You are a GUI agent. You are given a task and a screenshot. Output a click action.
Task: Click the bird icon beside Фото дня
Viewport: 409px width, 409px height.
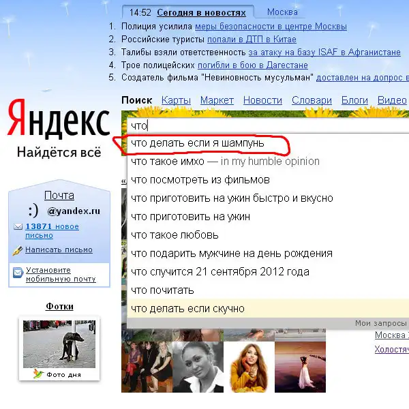pyautogui.click(x=39, y=374)
